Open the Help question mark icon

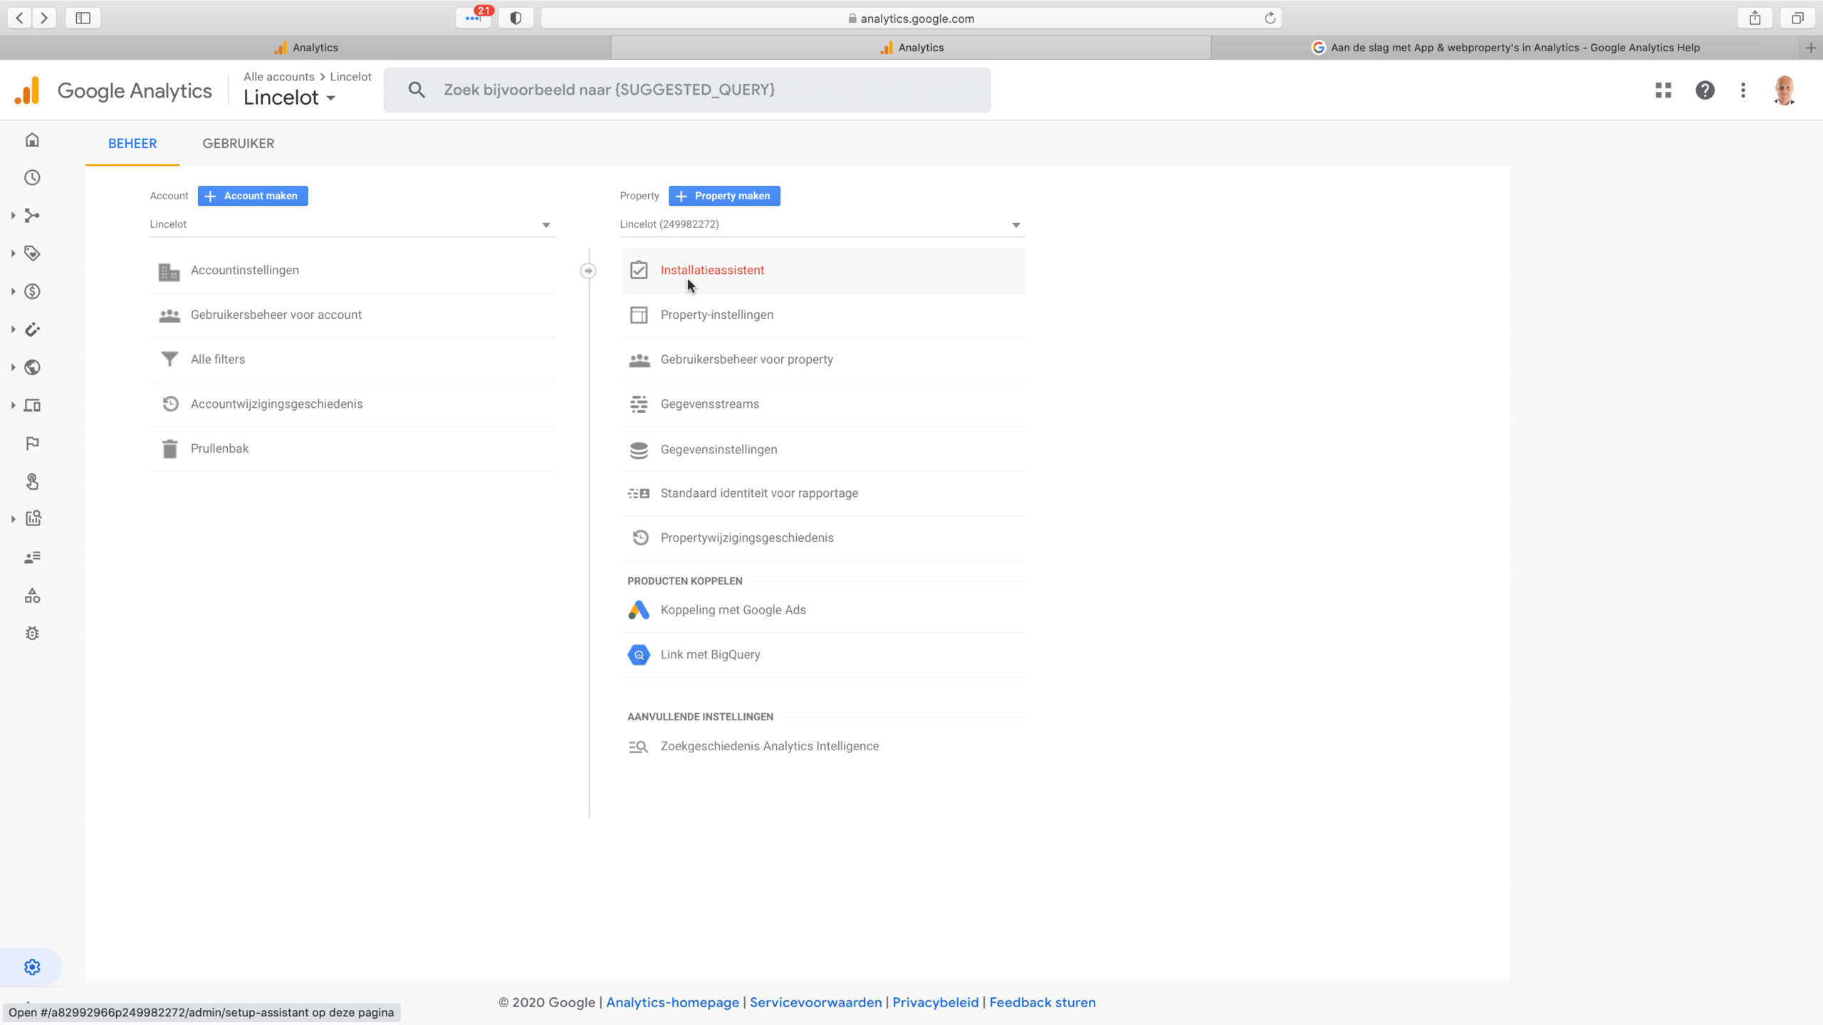point(1705,90)
